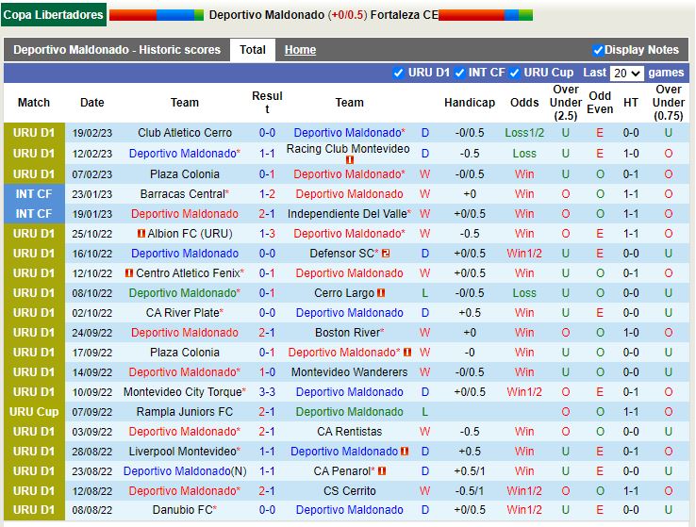Viewport: 696px width, 527px height.
Task: Click the 3-3 result on 10/09/22
Action: [x=267, y=392]
